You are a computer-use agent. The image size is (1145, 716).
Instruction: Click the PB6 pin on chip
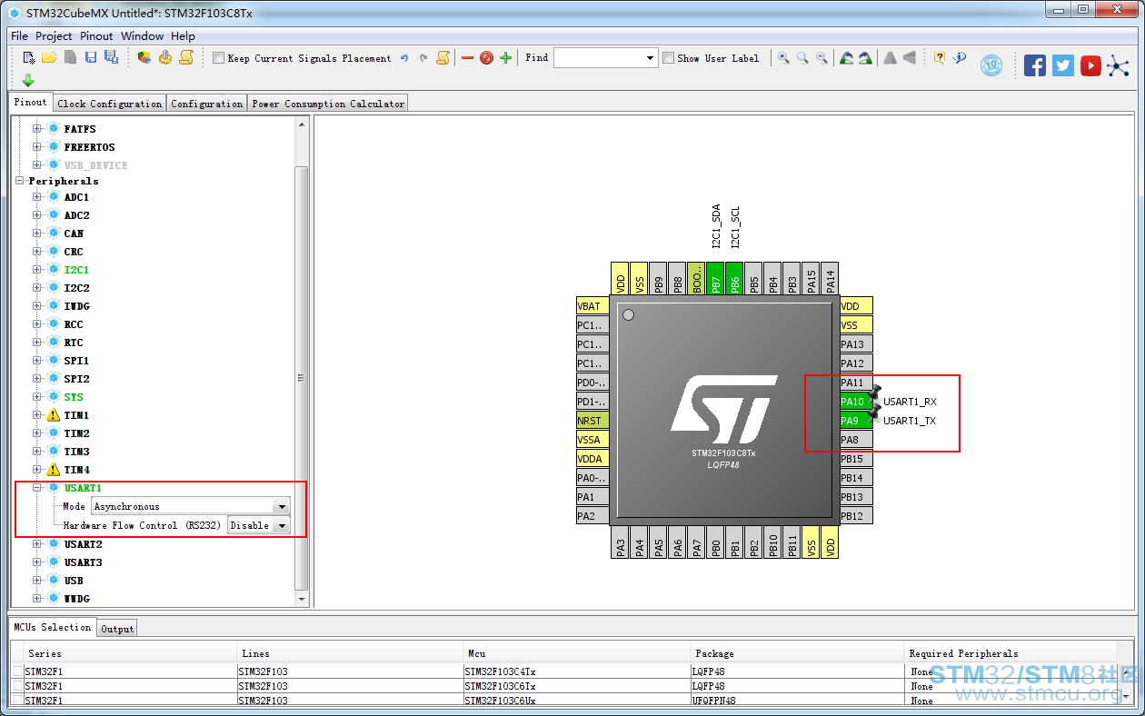coord(735,279)
